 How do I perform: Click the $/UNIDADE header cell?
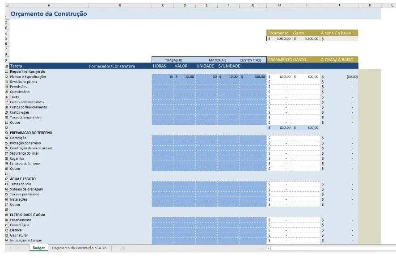tap(229, 66)
